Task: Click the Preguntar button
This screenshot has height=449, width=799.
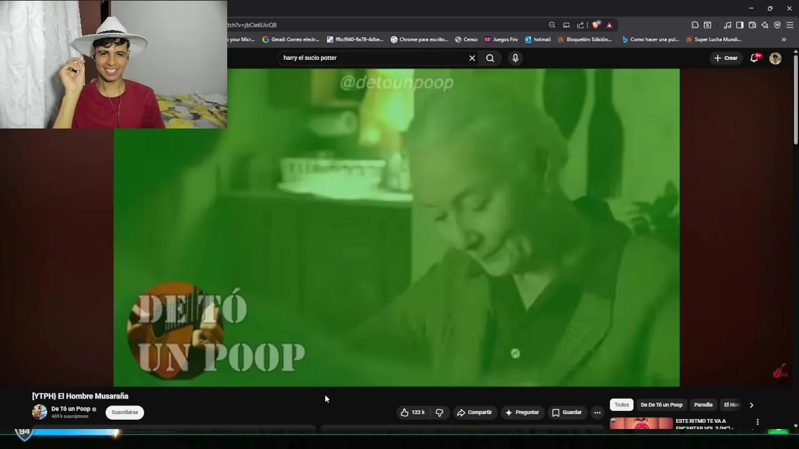Action: click(x=522, y=412)
